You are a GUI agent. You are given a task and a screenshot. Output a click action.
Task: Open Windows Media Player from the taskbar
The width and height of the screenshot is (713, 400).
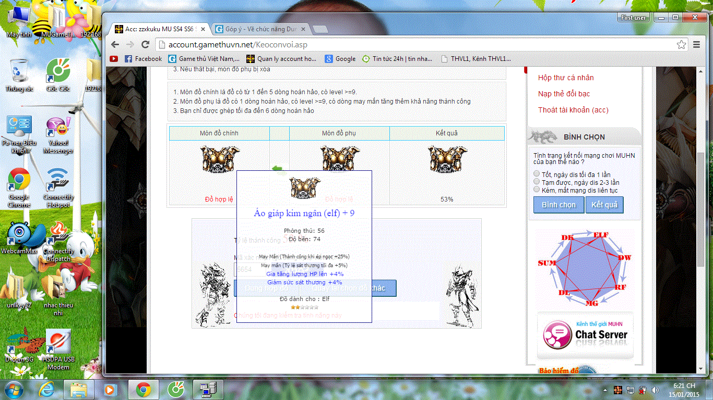coord(110,389)
